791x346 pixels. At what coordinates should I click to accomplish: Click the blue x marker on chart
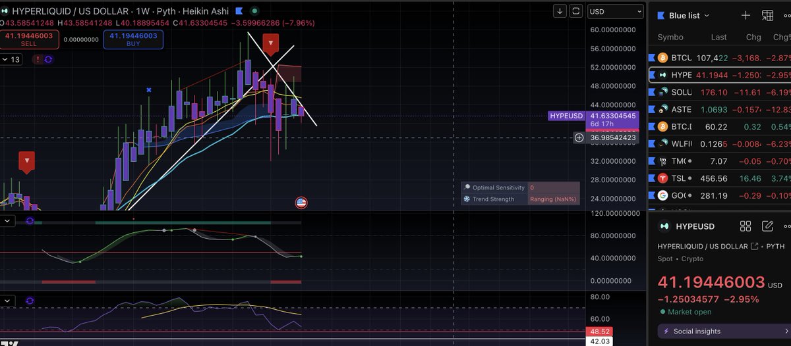click(x=150, y=89)
